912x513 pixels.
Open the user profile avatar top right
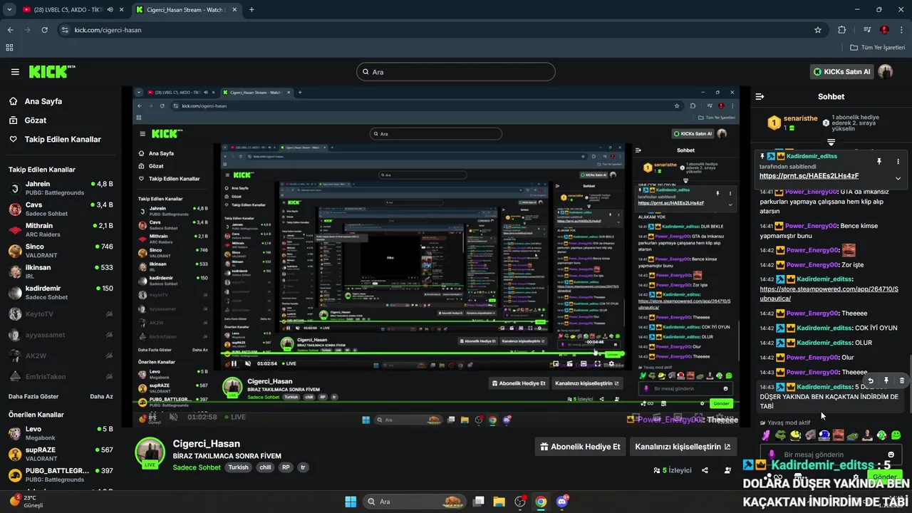pos(885,72)
